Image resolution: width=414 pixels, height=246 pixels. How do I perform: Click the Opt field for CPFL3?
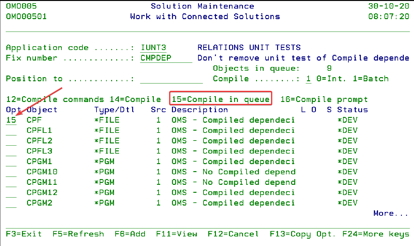point(11,151)
